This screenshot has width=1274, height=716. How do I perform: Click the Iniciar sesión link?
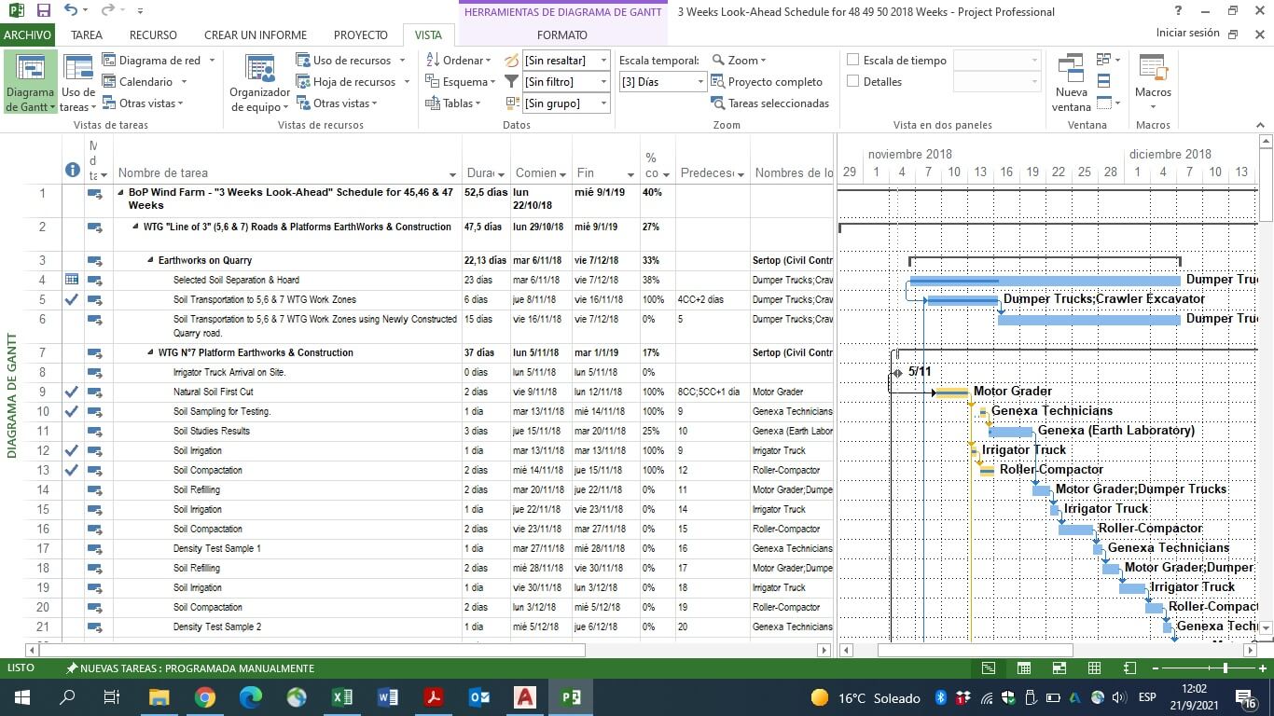coord(1187,33)
